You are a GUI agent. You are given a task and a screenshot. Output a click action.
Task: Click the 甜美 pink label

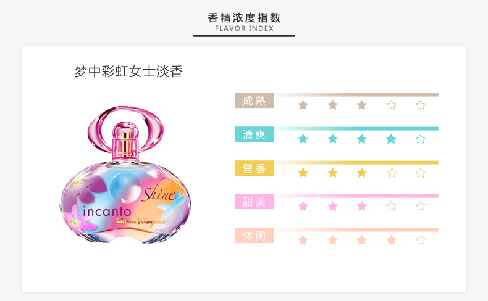click(255, 201)
